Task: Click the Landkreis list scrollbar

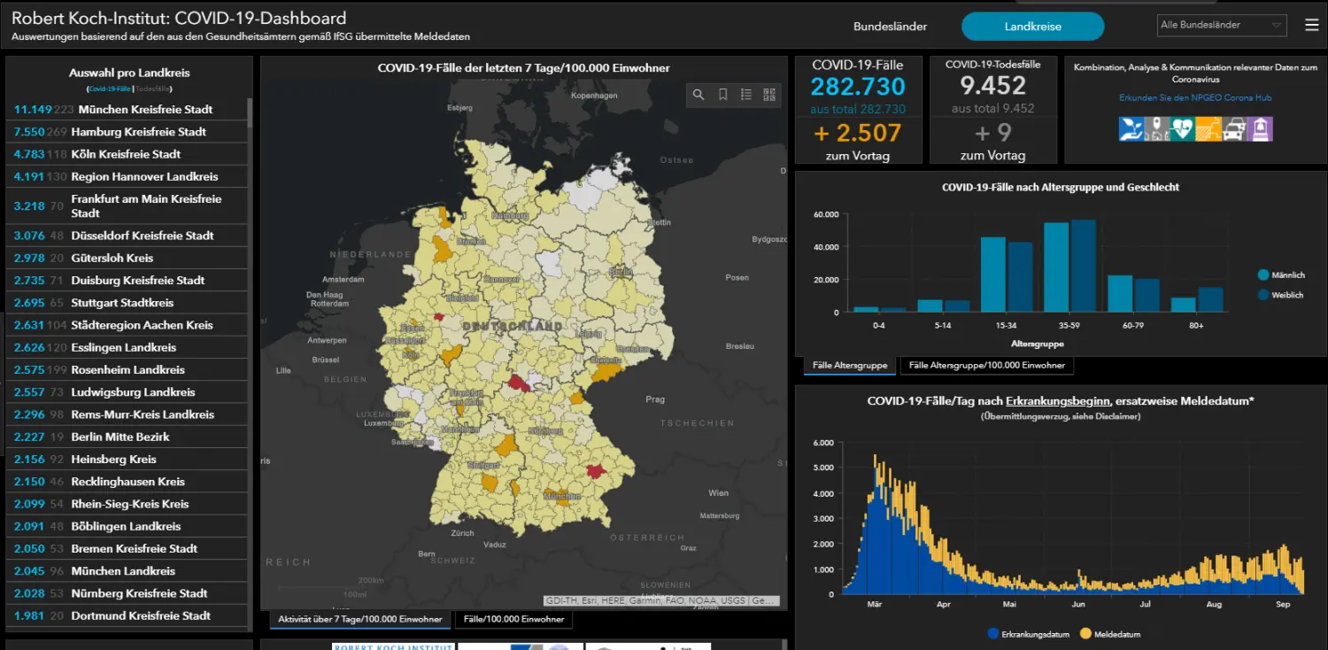Action: [250, 115]
